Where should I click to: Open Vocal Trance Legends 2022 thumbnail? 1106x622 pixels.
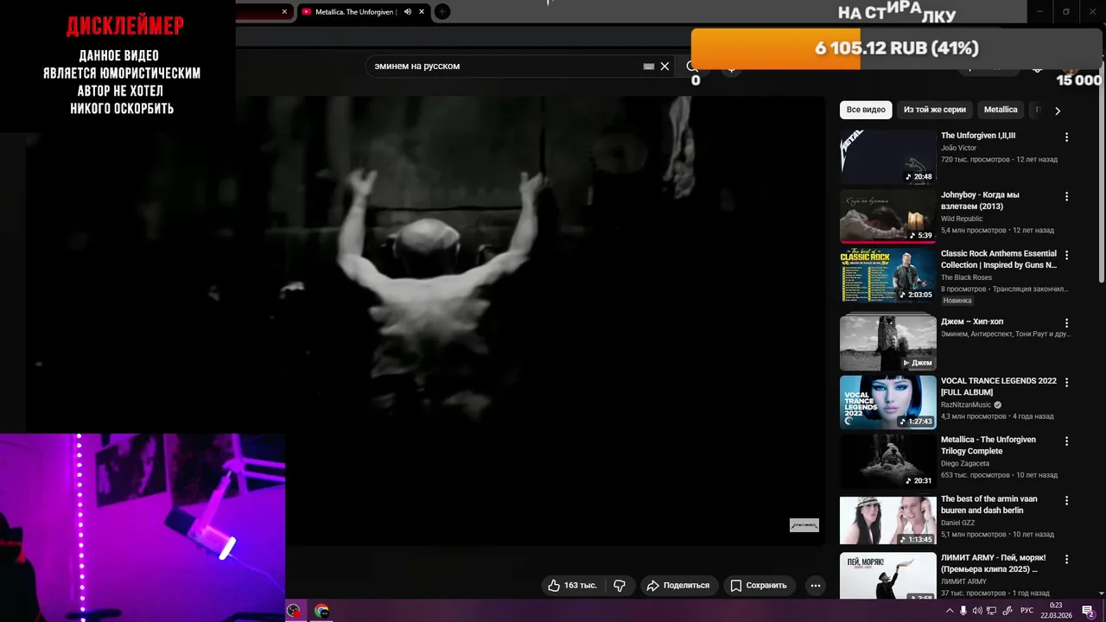887,402
